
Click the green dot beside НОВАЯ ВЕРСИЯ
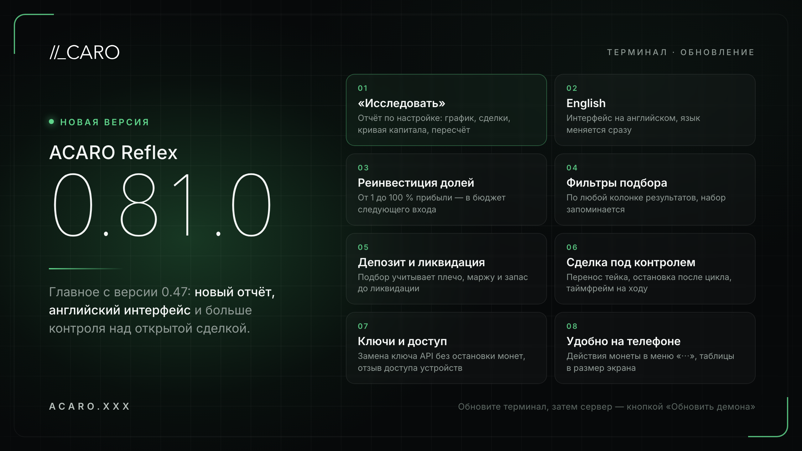[52, 122]
